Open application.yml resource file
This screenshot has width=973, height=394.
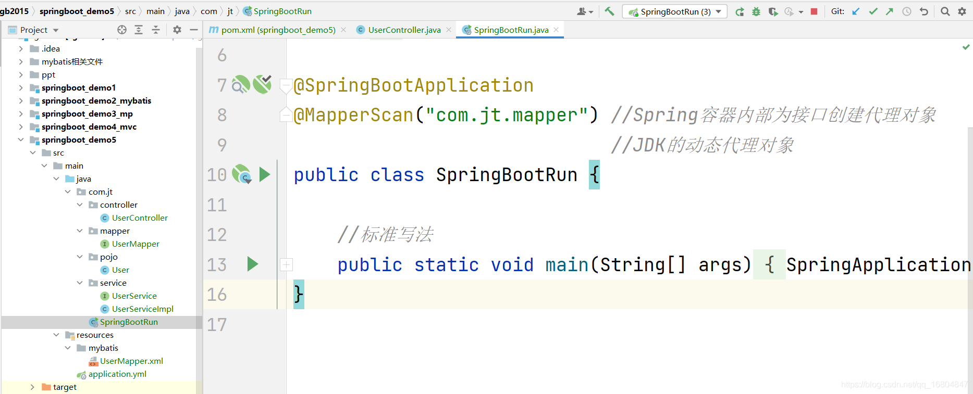pyautogui.click(x=117, y=374)
